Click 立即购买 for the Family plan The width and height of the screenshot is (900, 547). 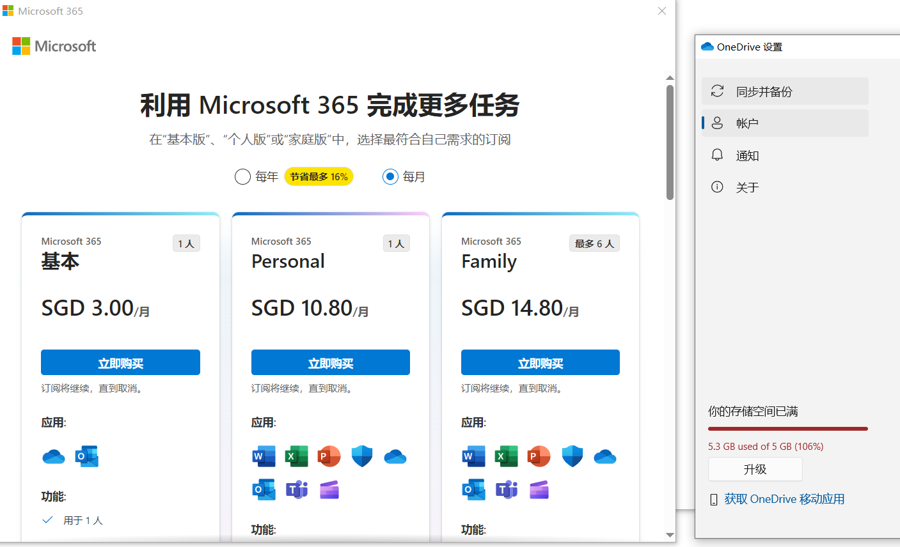541,362
